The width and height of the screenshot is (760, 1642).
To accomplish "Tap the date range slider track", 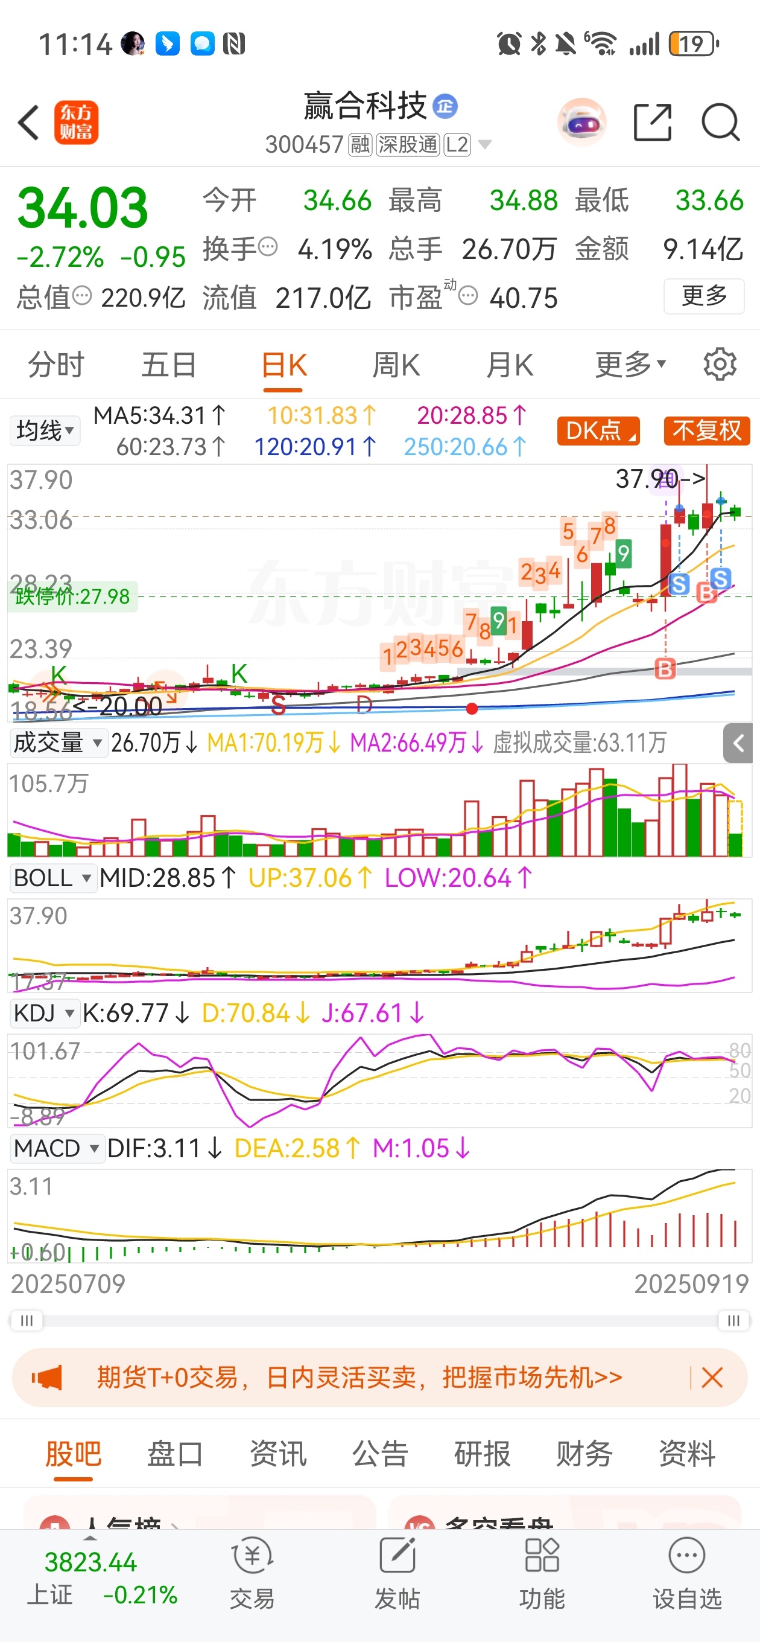I will pos(379,1320).
